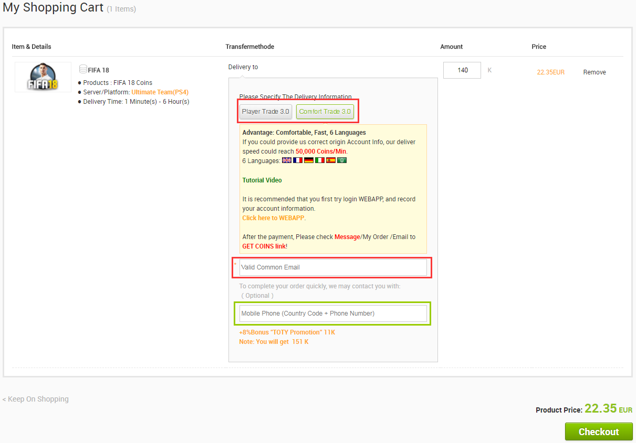This screenshot has height=443, width=636.
Task: Click the '(1 Items)' cart count
Action: click(121, 9)
